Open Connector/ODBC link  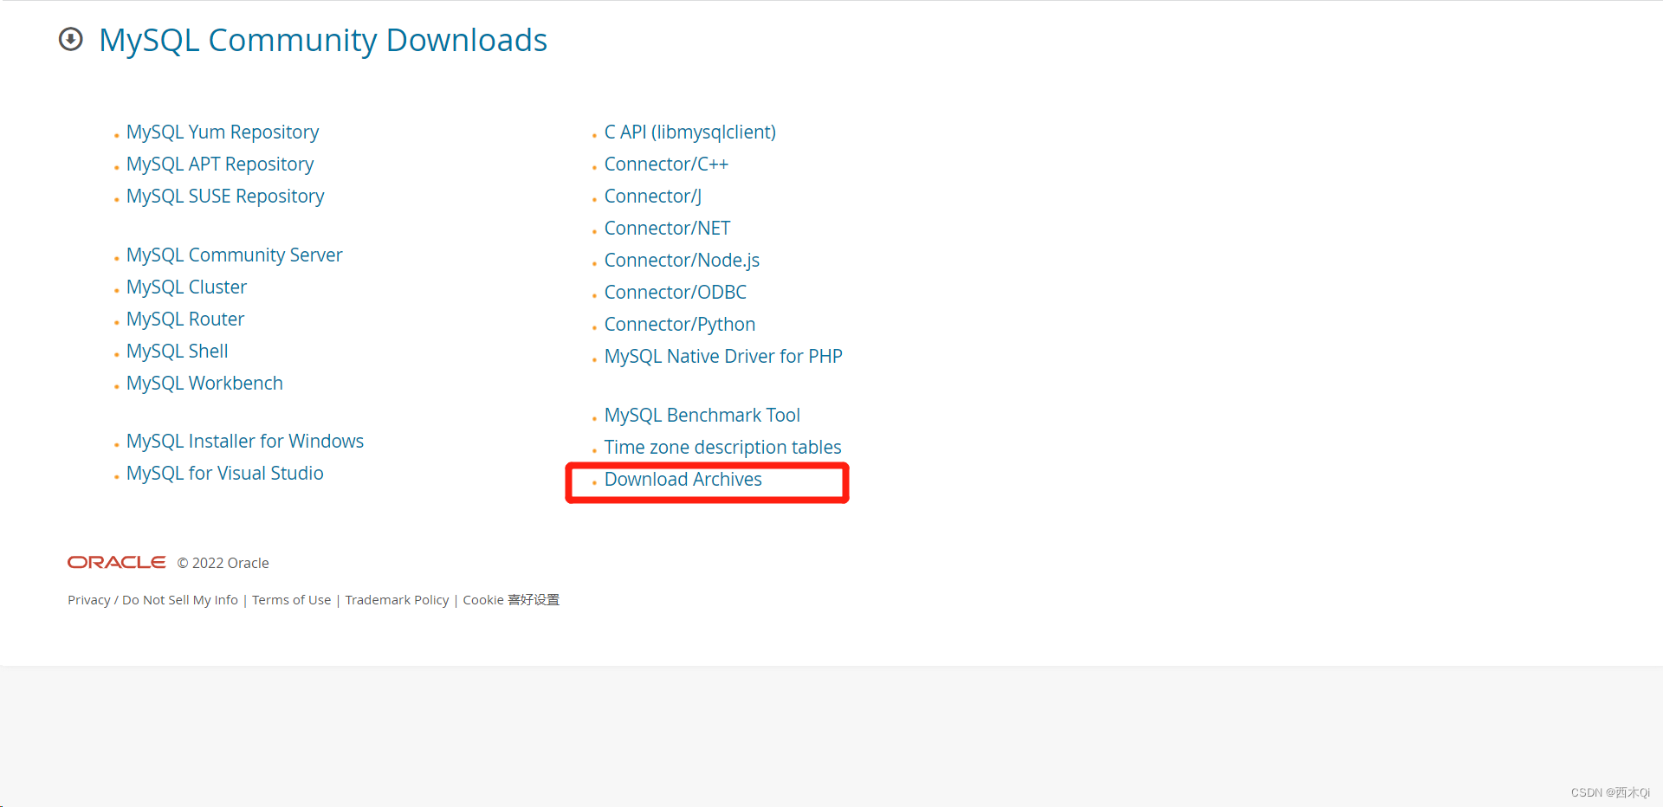click(x=676, y=293)
